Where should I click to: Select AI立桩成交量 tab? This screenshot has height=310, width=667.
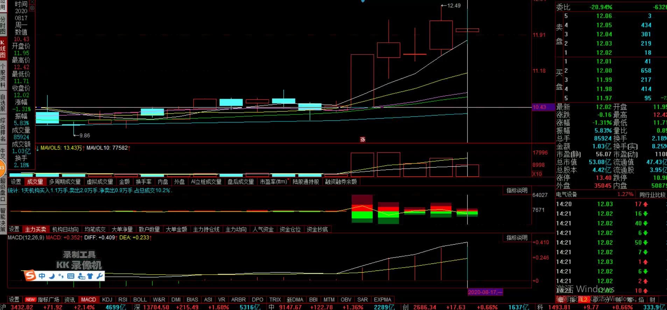pos(206,182)
